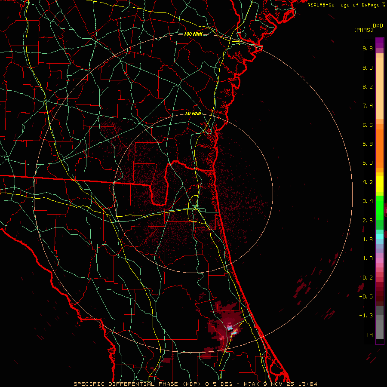Click the 6.6 scale value
Screen dimensions: 387x387
[x=368, y=125]
